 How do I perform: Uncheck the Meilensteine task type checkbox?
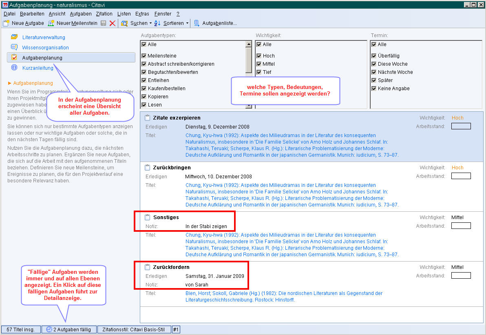(x=144, y=56)
